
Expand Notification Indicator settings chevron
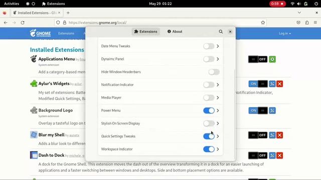coord(218,84)
